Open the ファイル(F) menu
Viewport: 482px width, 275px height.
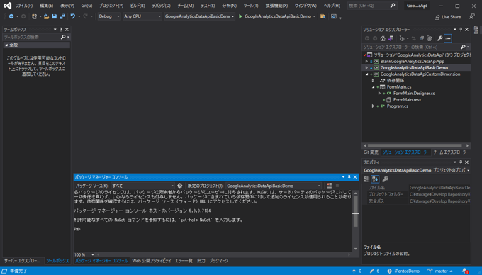[23, 6]
